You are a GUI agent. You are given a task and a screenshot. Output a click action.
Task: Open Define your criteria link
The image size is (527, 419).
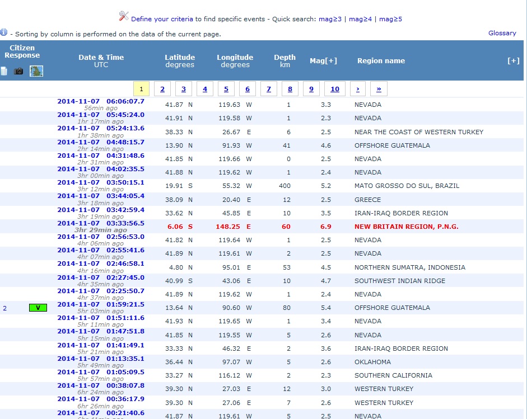[162, 19]
